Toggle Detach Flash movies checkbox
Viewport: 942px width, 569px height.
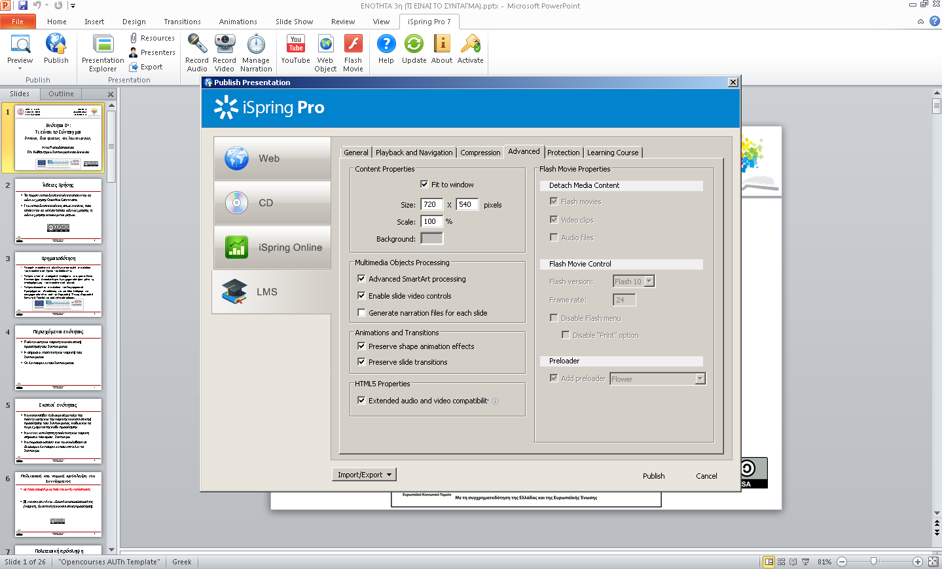554,202
